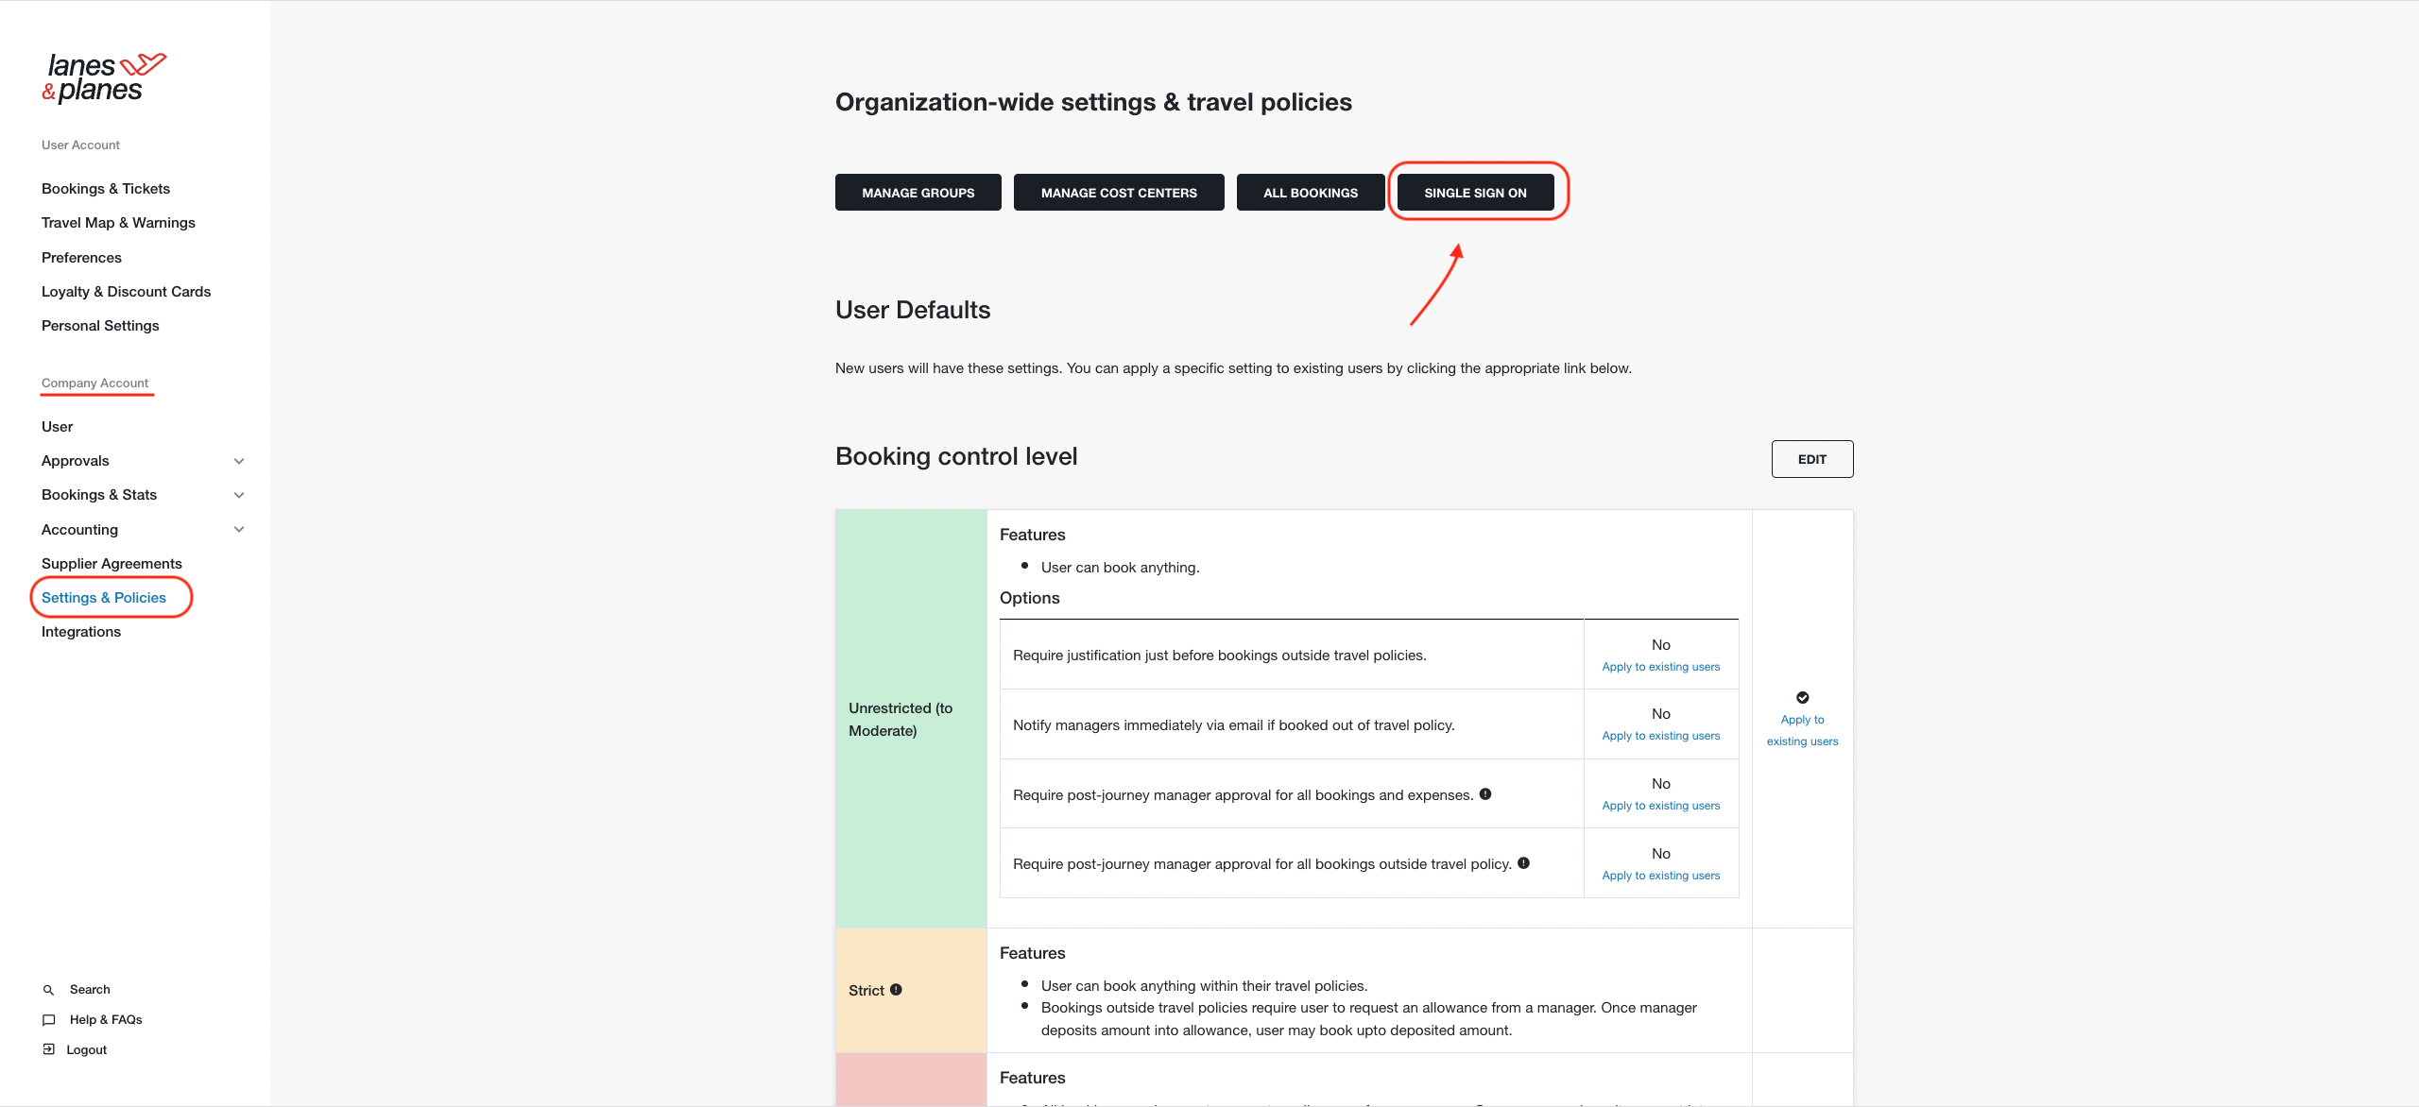This screenshot has width=2419, height=1107.
Task: Click info icon after outside travel policy option
Action: click(x=1523, y=863)
